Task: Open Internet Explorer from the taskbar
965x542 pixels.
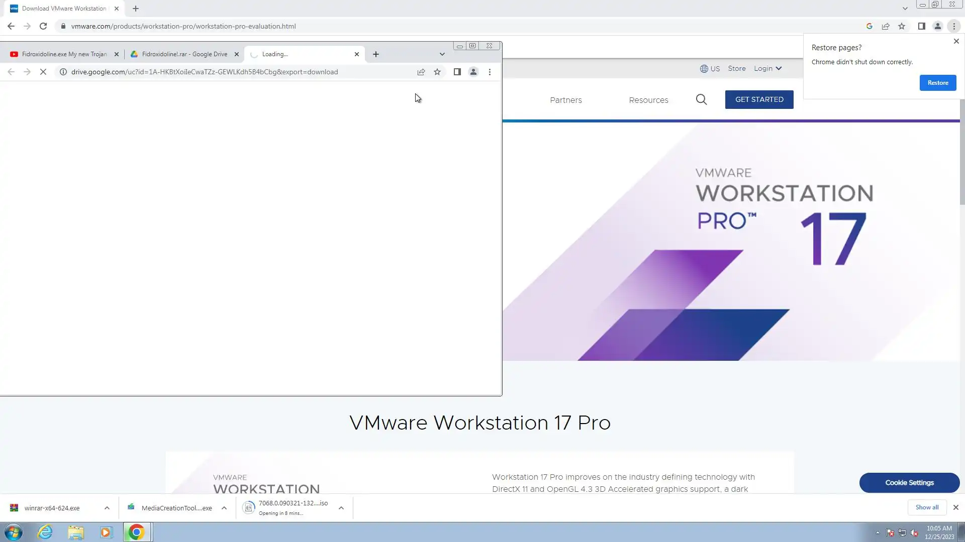Action: pyautogui.click(x=45, y=532)
